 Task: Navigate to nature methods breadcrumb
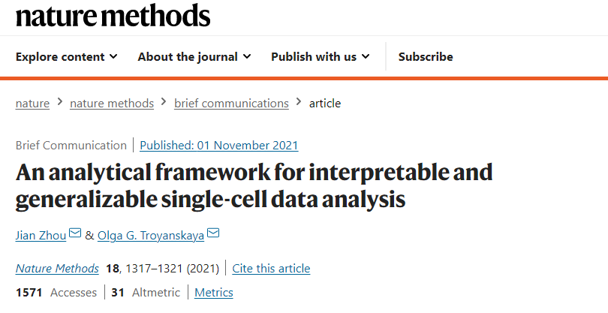[112, 104]
